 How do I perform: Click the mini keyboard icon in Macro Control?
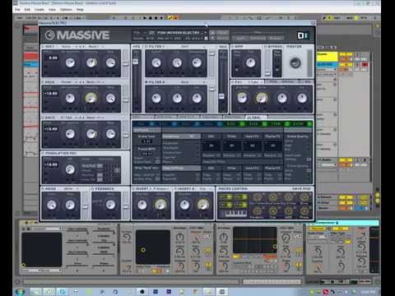tap(236, 214)
